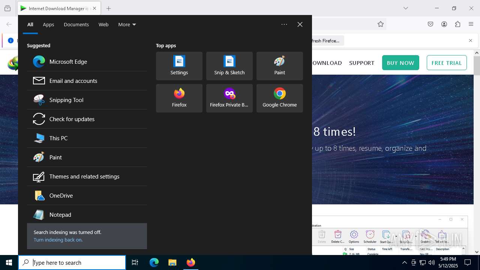Open new tab in Firefox
Image resolution: width=480 pixels, height=270 pixels.
point(108,8)
